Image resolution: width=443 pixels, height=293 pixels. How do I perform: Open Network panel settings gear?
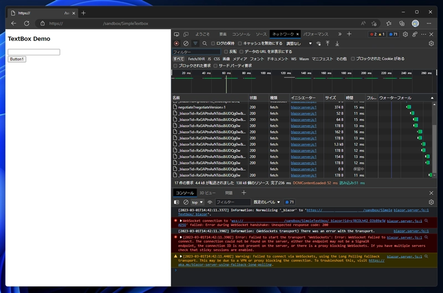[x=431, y=44]
